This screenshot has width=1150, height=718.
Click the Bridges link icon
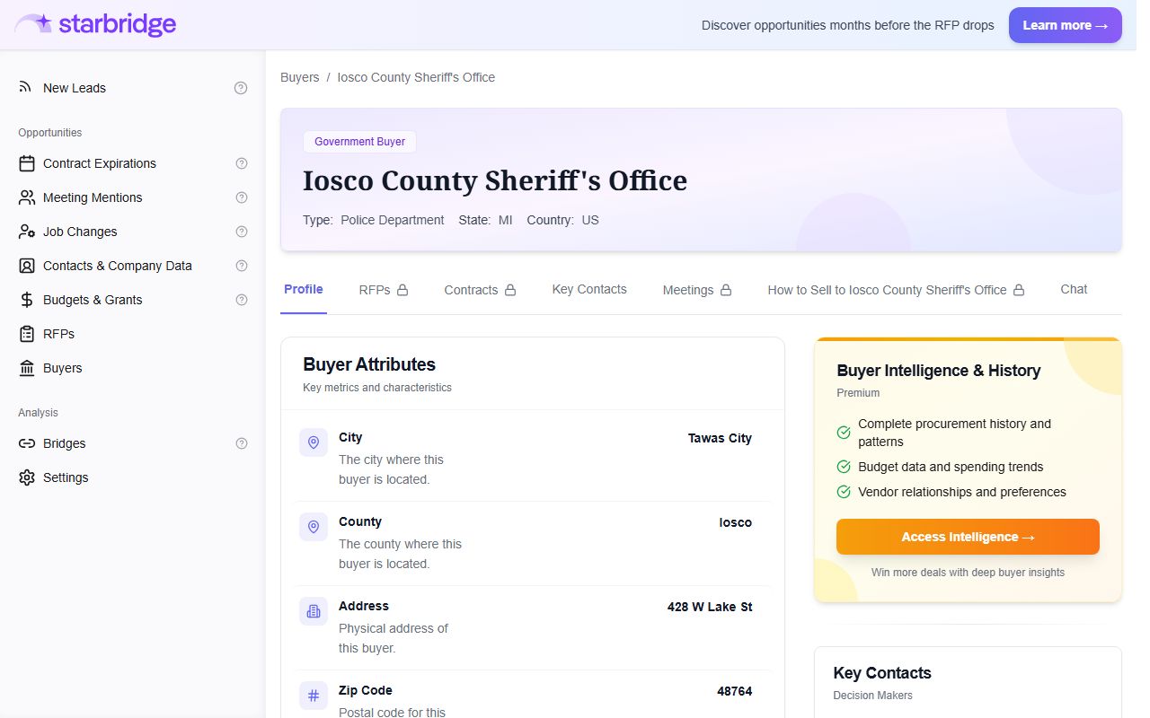coord(27,443)
